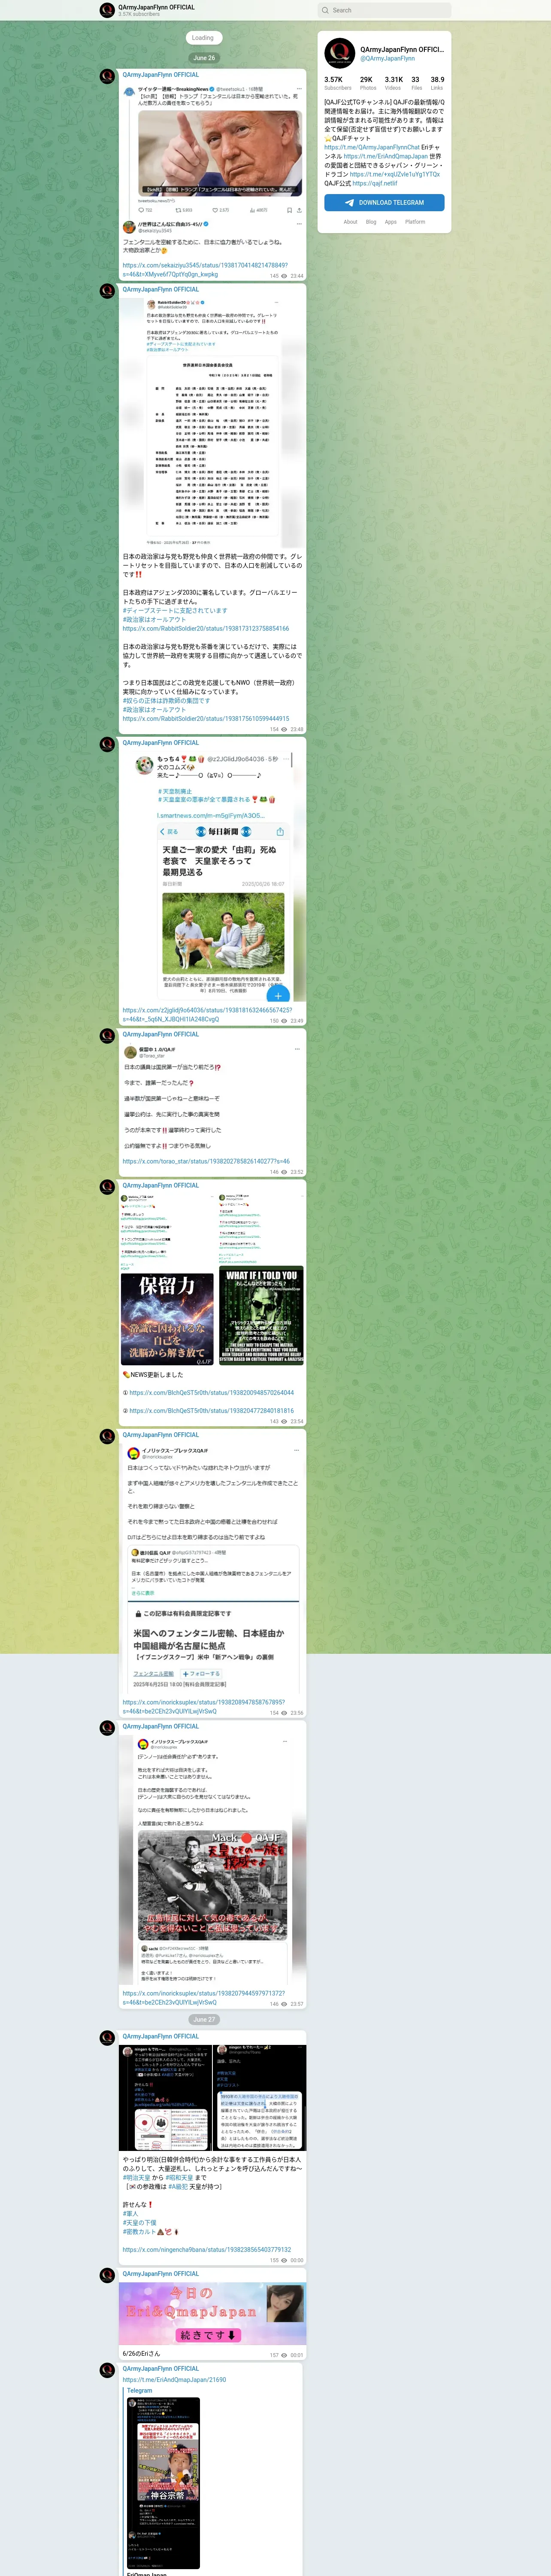Image resolution: width=551 pixels, height=2576 pixels.
Task: Click avatar beside first June 27 post
Action: tap(107, 2038)
